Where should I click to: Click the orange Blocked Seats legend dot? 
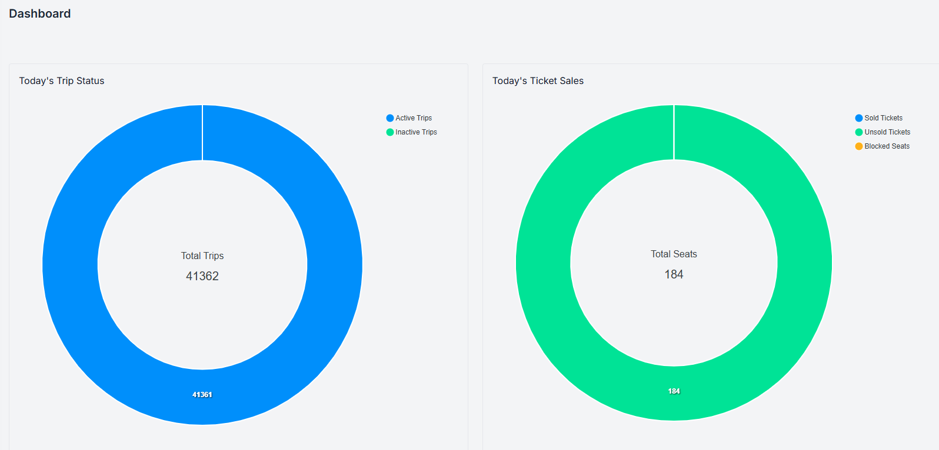pos(858,146)
